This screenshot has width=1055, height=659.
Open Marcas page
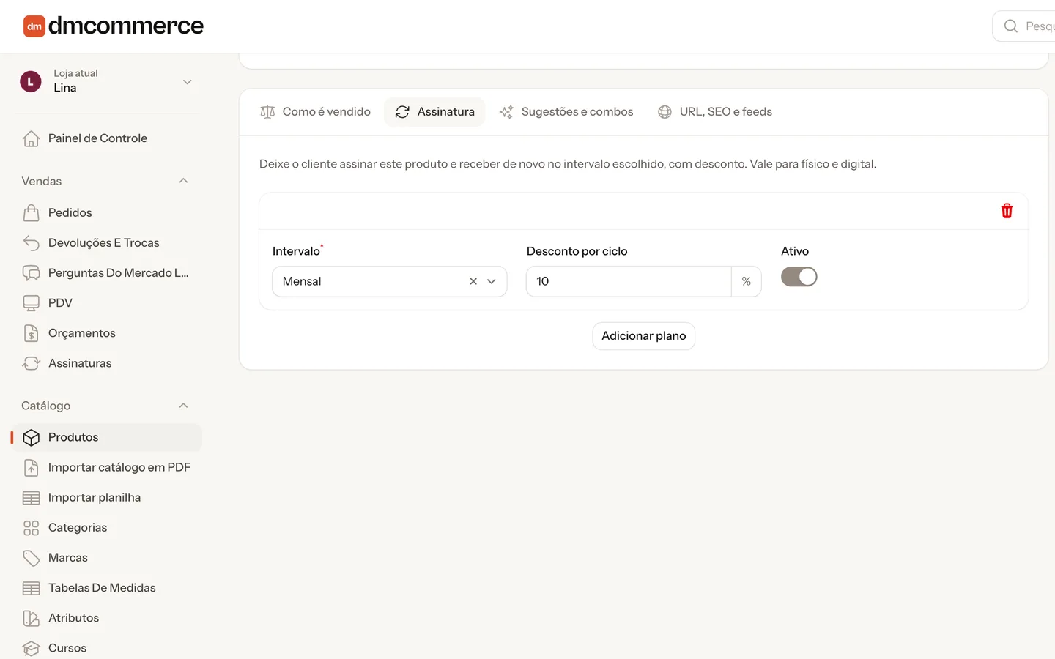(x=107, y=558)
